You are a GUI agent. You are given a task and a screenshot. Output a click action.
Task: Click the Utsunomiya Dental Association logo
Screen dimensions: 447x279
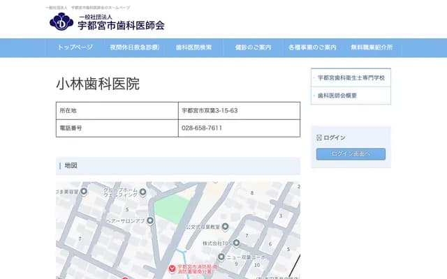pyautogui.click(x=61, y=22)
